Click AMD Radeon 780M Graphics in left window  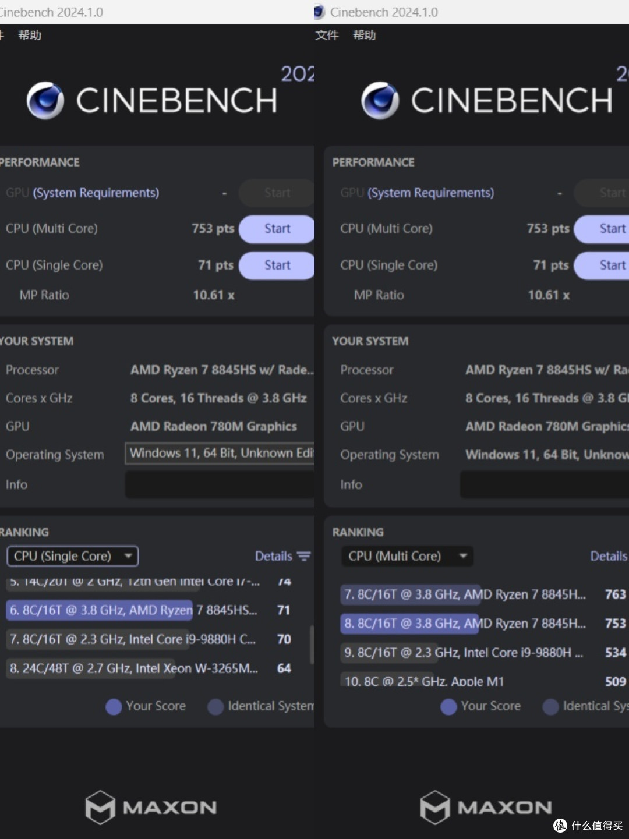(x=214, y=427)
